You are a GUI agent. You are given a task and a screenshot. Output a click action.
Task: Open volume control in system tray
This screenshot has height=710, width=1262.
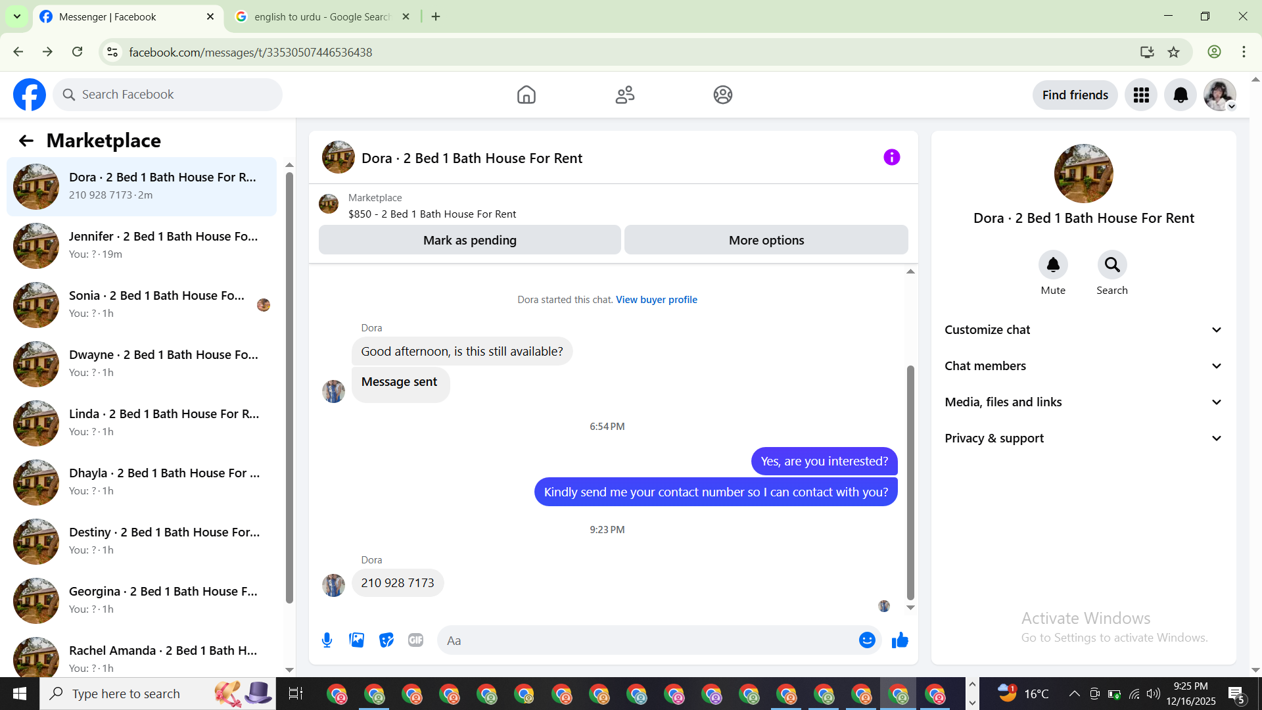[x=1154, y=694]
